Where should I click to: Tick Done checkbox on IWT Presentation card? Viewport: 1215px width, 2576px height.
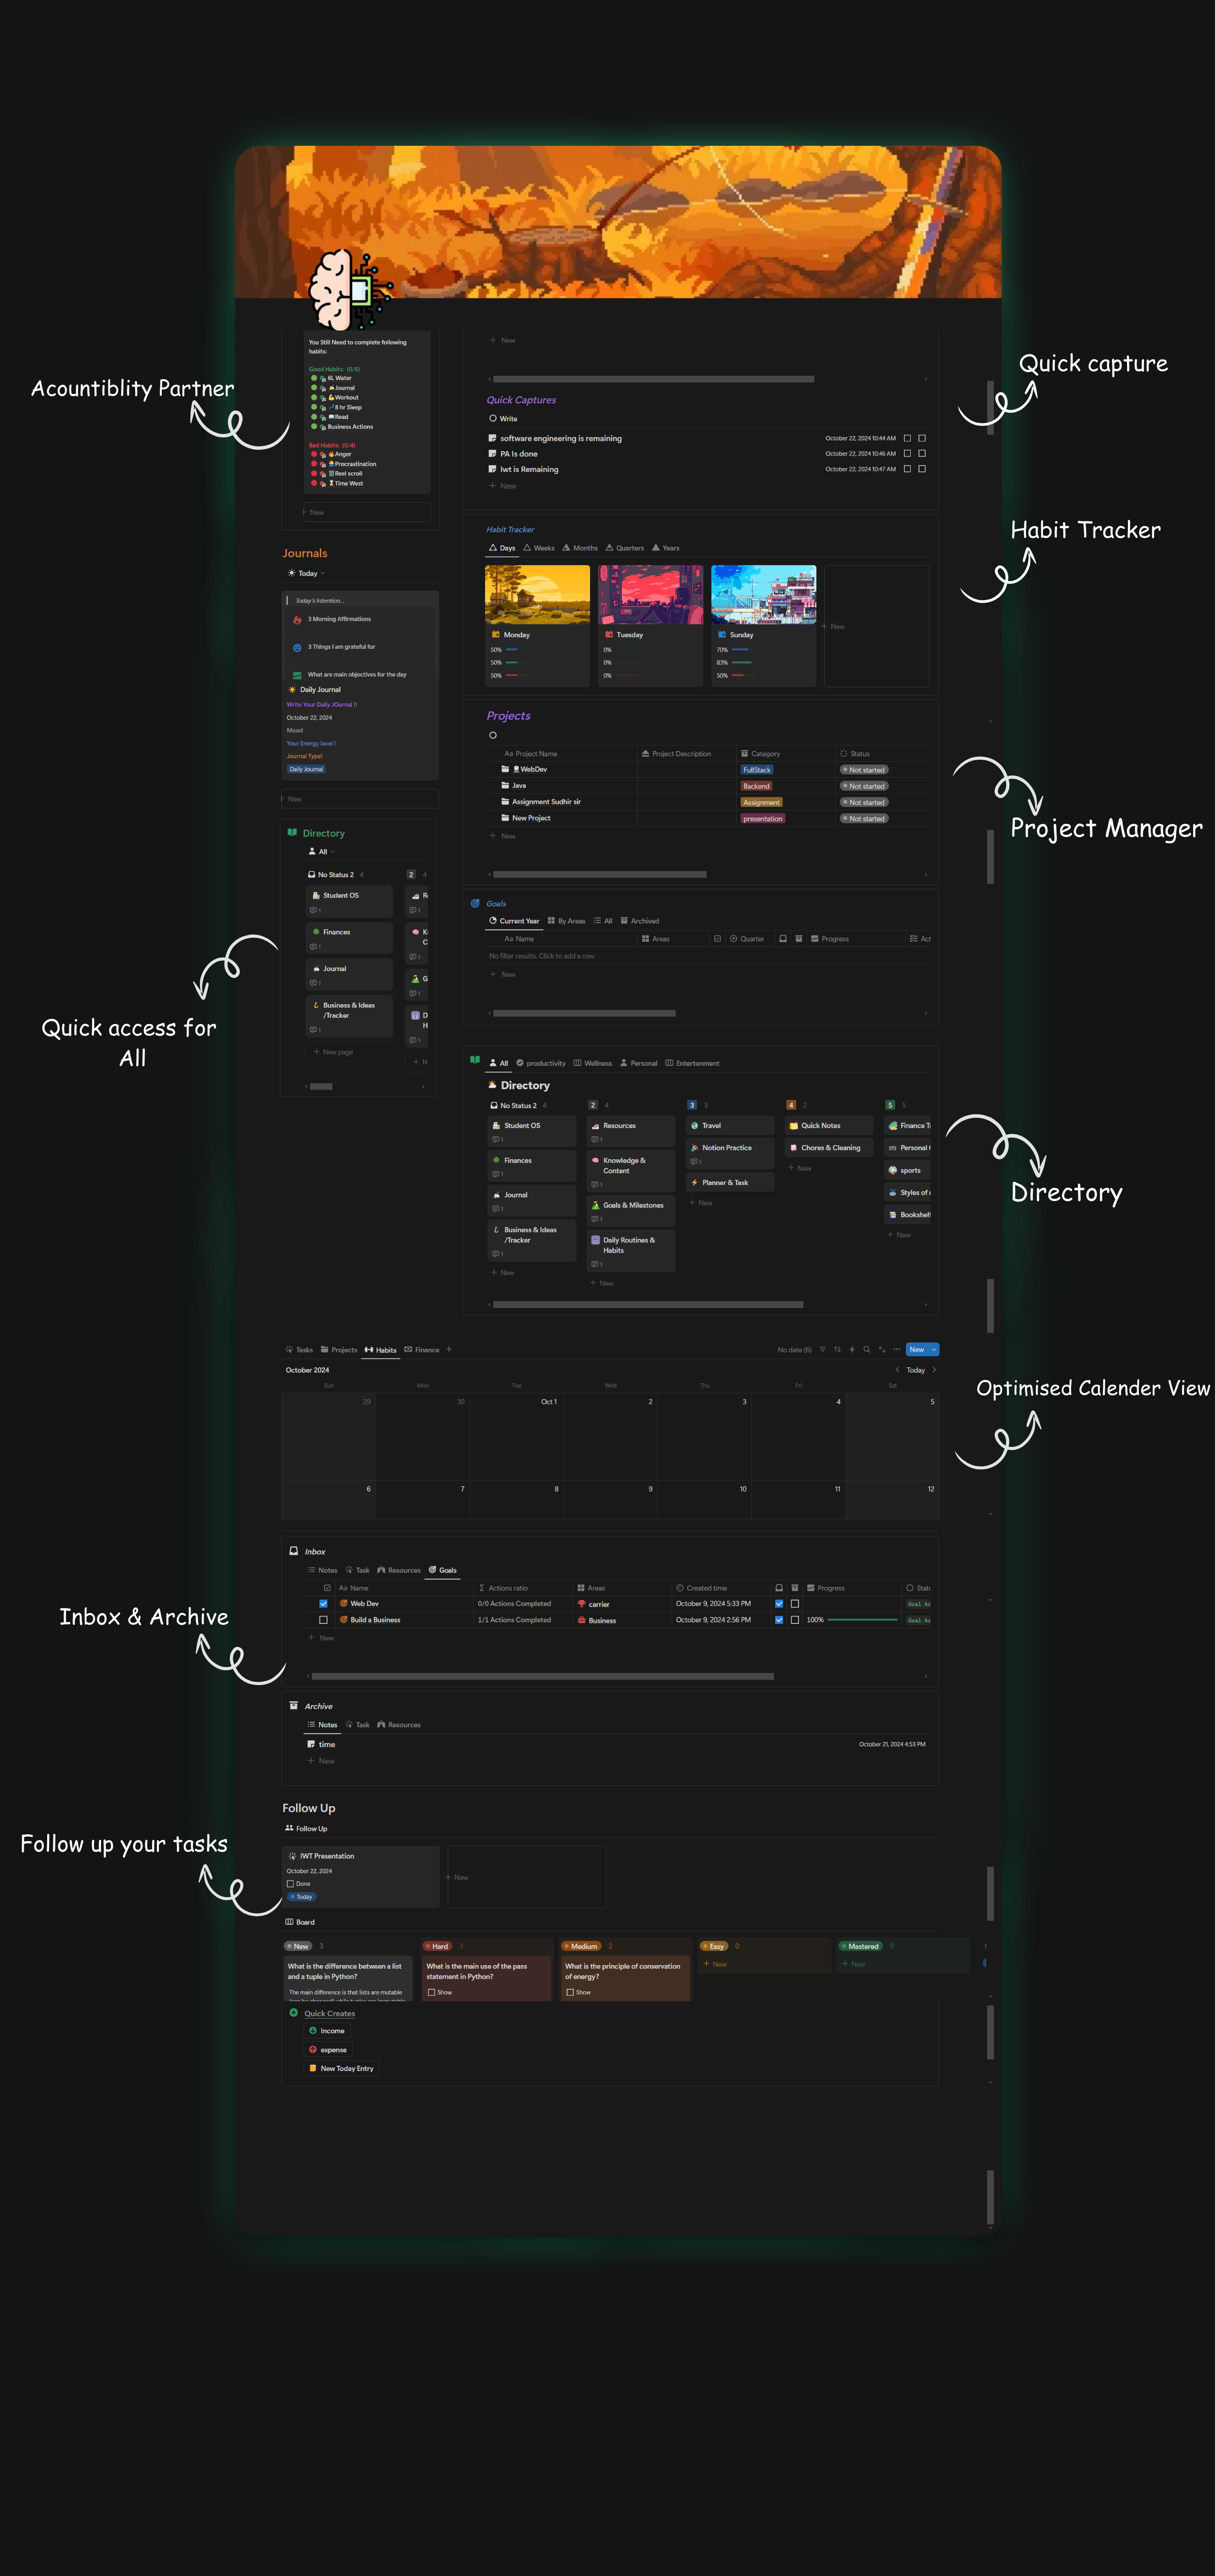coord(291,1884)
